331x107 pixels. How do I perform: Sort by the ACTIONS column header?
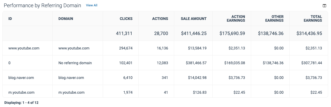[160, 19]
